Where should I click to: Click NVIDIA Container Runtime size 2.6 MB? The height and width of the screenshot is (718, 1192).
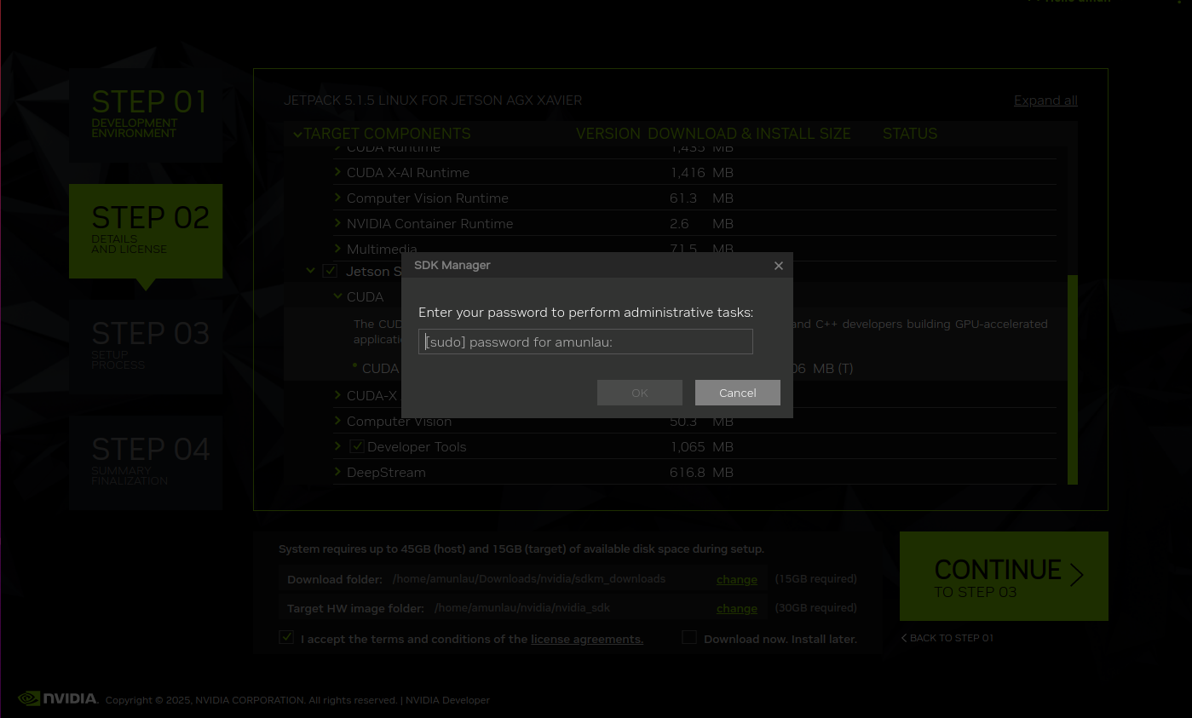pos(701,223)
